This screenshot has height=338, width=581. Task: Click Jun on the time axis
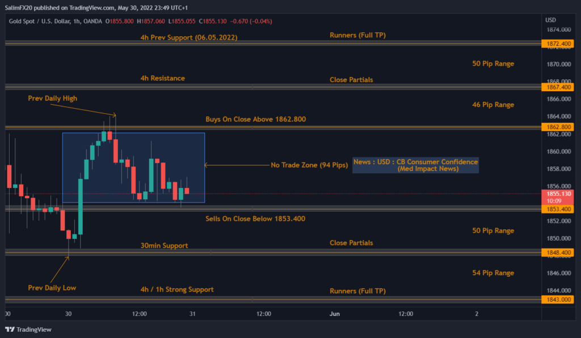point(334,313)
